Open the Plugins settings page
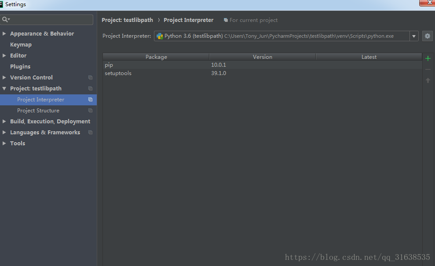The height and width of the screenshot is (266, 435). pyautogui.click(x=20, y=66)
